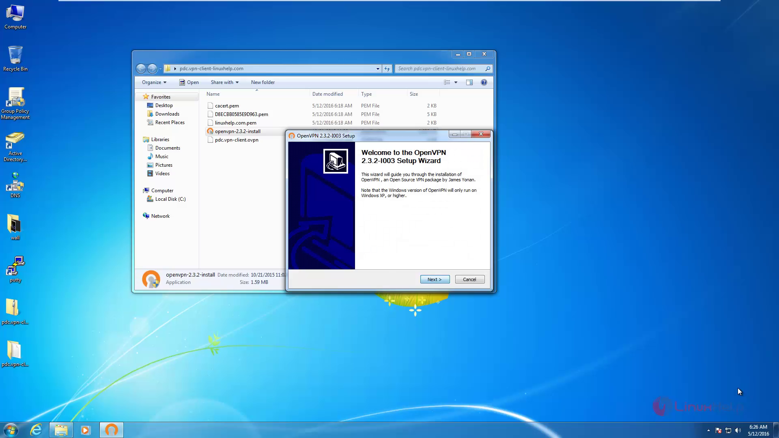This screenshot has width=779, height=438.
Task: Expand the address bar history dropdown
Action: (x=378, y=69)
